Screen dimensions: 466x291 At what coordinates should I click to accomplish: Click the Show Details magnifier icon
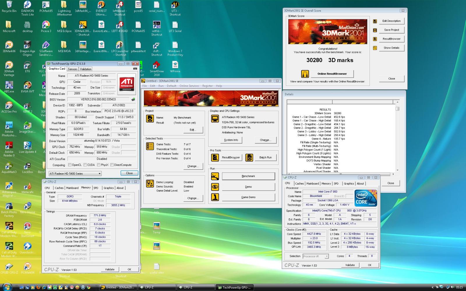(375, 48)
